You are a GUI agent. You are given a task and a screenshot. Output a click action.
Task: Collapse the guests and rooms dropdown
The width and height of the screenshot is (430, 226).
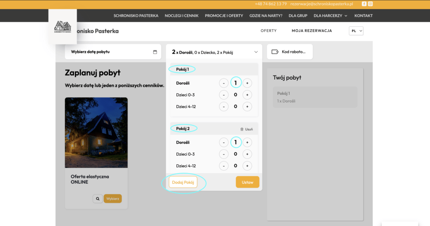click(256, 52)
